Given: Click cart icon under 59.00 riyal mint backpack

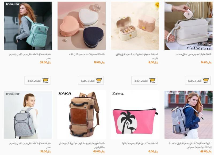Looking at the screenshot, I should point(45,80).
